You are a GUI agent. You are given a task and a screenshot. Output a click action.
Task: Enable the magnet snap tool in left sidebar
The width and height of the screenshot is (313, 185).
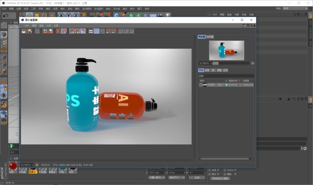pos(4,105)
